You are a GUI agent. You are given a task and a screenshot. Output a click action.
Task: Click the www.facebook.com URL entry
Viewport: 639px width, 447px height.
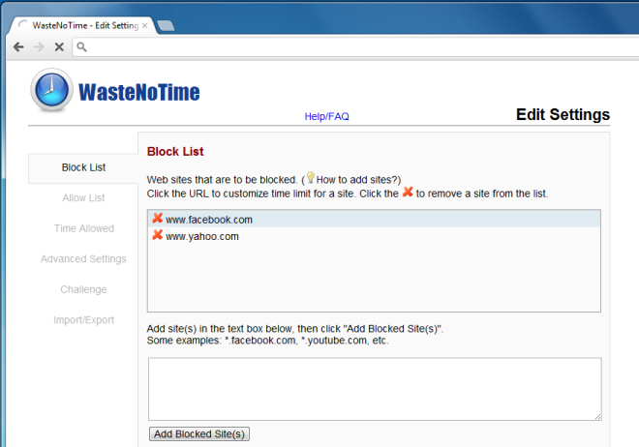209,220
